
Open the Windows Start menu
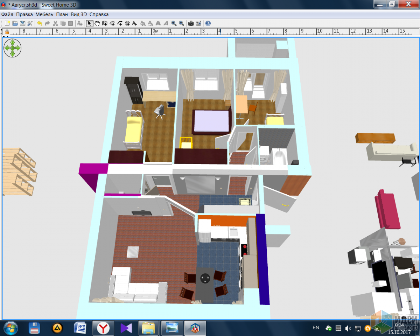click(x=10, y=328)
